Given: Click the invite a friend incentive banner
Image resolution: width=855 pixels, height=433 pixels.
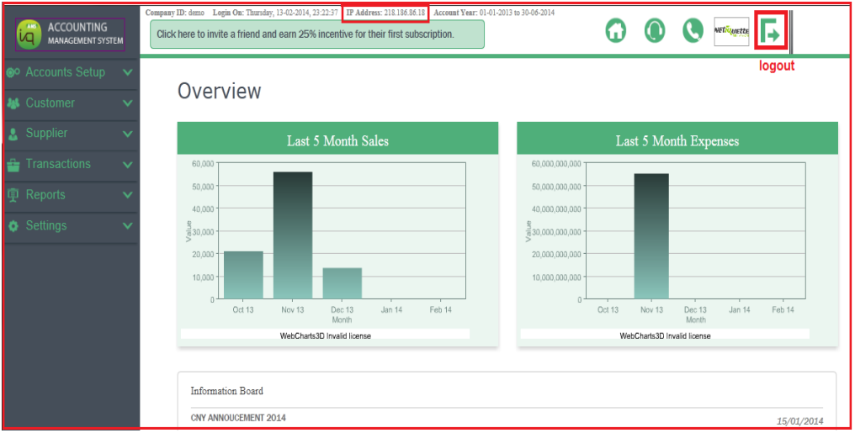Looking at the screenshot, I should (317, 34).
